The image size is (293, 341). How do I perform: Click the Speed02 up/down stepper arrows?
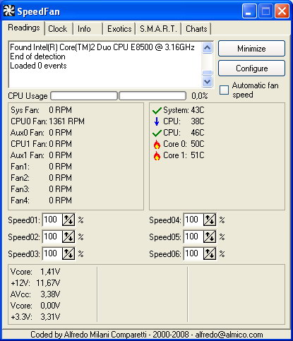click(x=68, y=237)
